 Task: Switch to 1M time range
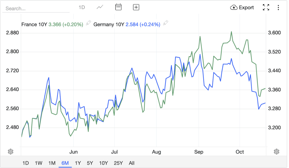tap(52, 163)
